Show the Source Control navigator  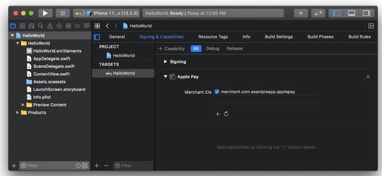pyautogui.click(x=22, y=26)
